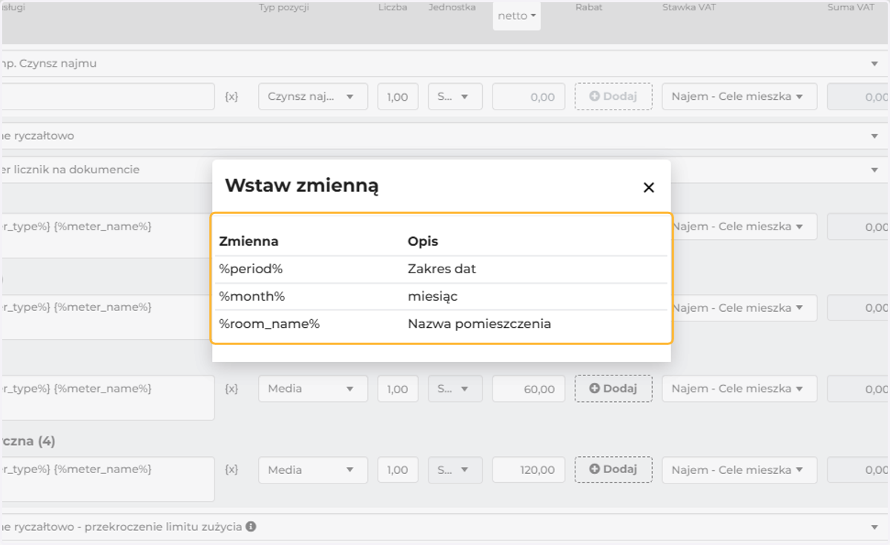
Task: Insert the %room_name% variable
Action: coord(269,324)
